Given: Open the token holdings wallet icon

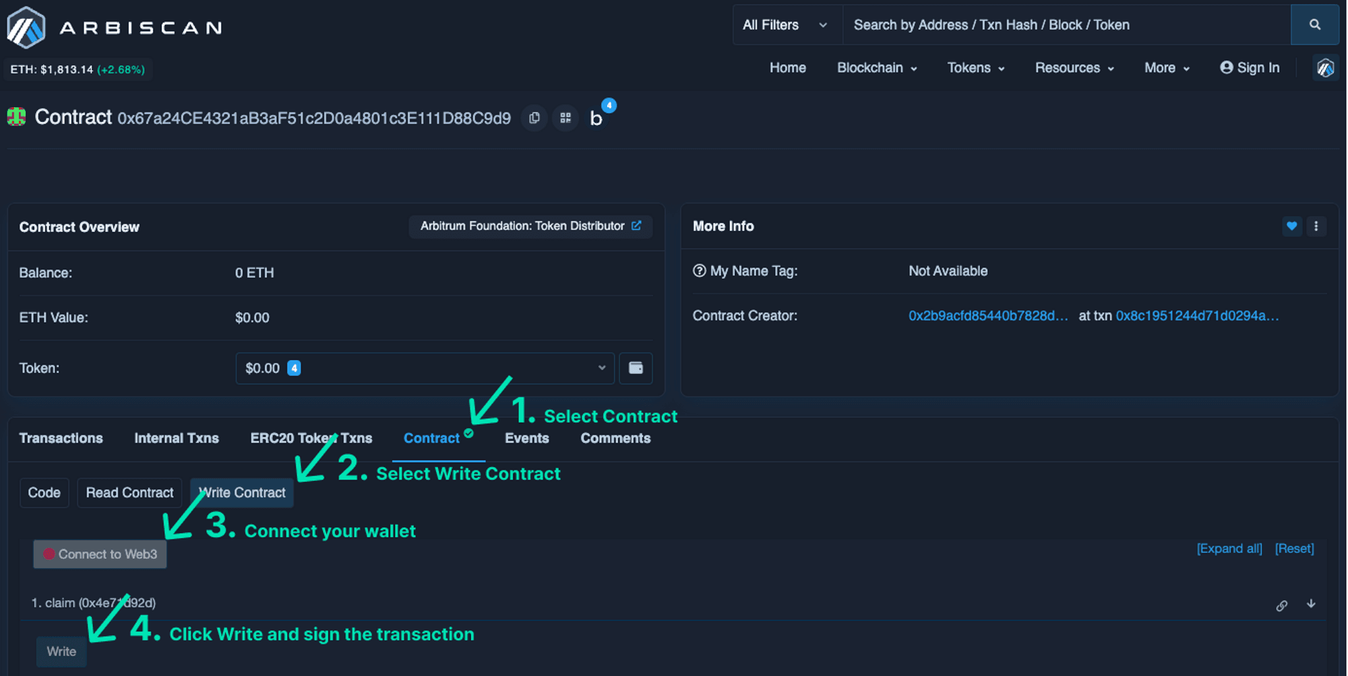Looking at the screenshot, I should point(636,368).
